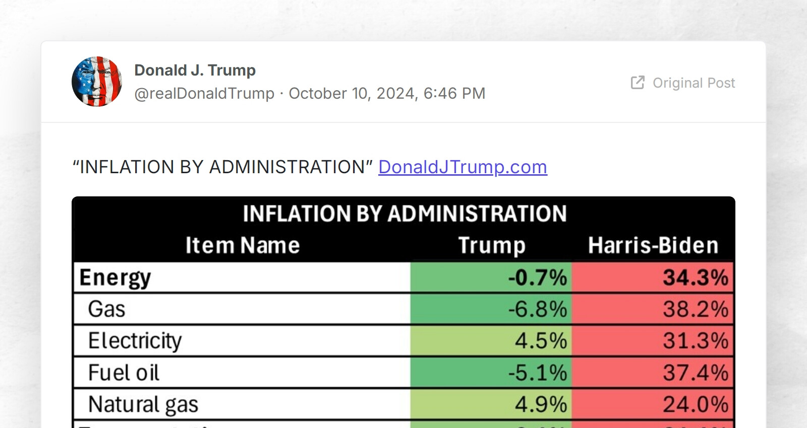Click the Original Post external link icon
The width and height of the screenshot is (807, 428).
tap(638, 82)
